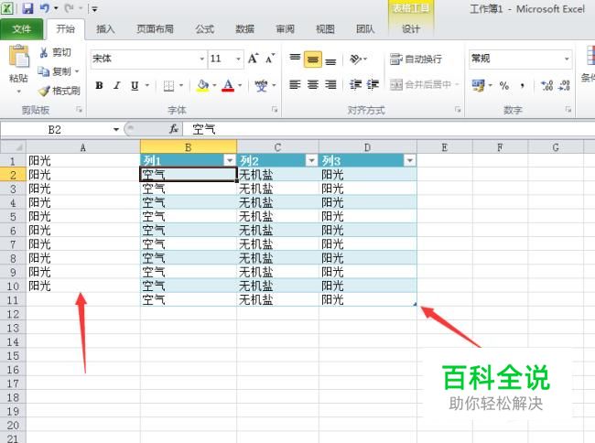Click the increase indent icon

coord(373,84)
